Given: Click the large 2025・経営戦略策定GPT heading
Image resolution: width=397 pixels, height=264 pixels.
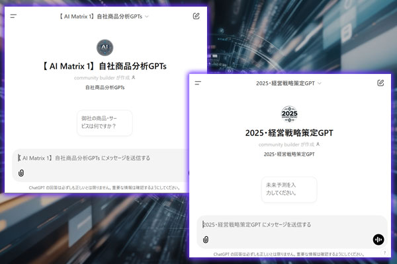Looking at the screenshot, I should click(289, 133).
